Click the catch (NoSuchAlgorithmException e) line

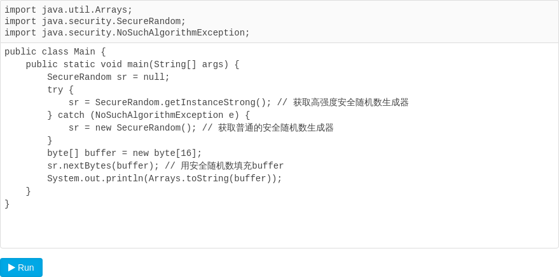tap(149, 115)
